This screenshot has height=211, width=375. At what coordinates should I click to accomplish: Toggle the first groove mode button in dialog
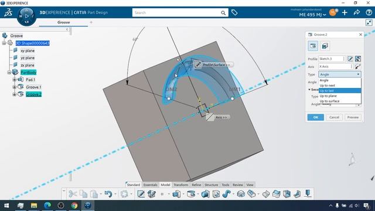click(313, 46)
